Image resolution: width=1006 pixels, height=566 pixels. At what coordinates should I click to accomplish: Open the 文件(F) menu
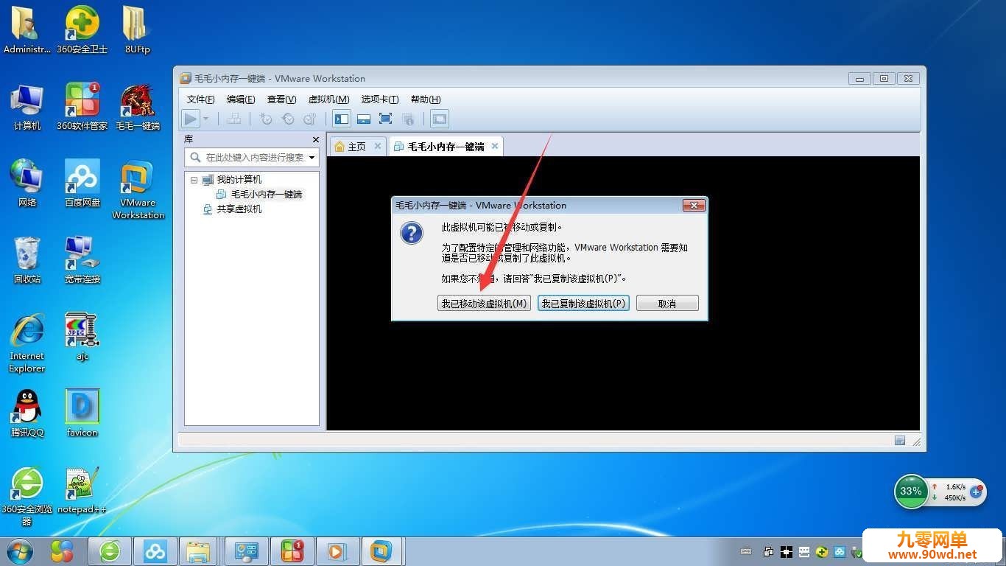(200, 99)
